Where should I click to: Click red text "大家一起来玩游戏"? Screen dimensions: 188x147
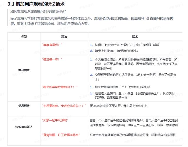coord(55,120)
